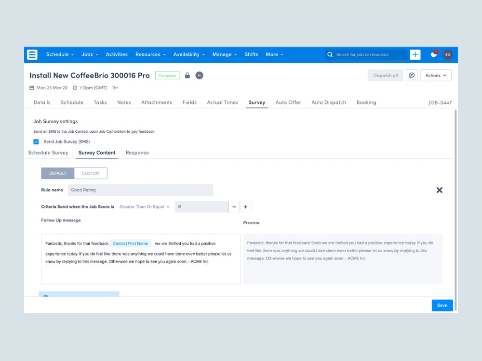Click the white plus create button
482x361 pixels.
[415, 55]
